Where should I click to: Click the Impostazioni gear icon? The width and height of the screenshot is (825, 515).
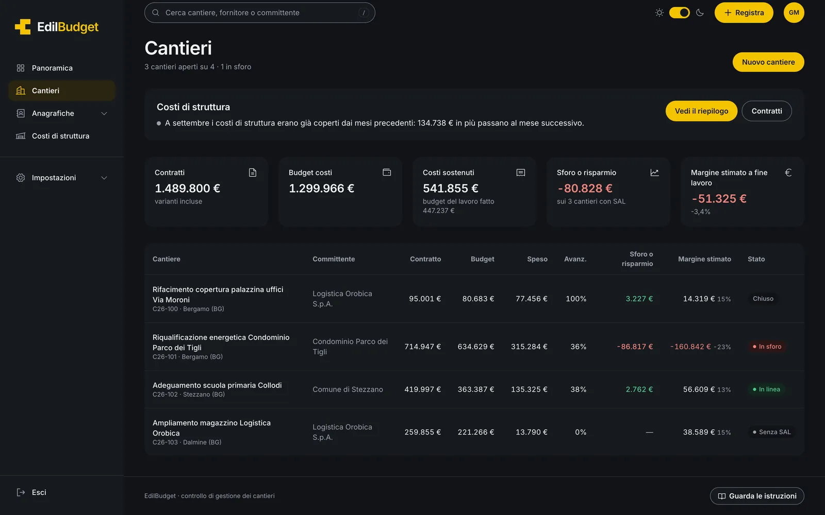click(21, 178)
